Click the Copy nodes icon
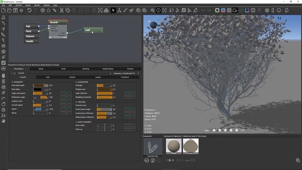This screenshot has height=170, width=302. tap(68, 10)
